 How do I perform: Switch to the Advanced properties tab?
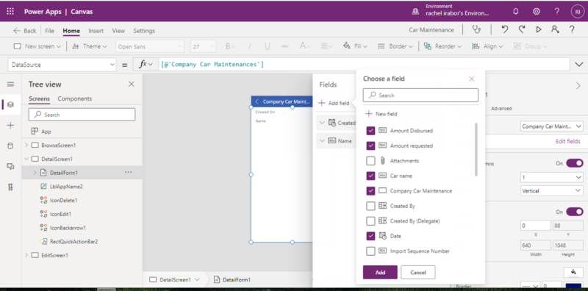[x=501, y=108]
